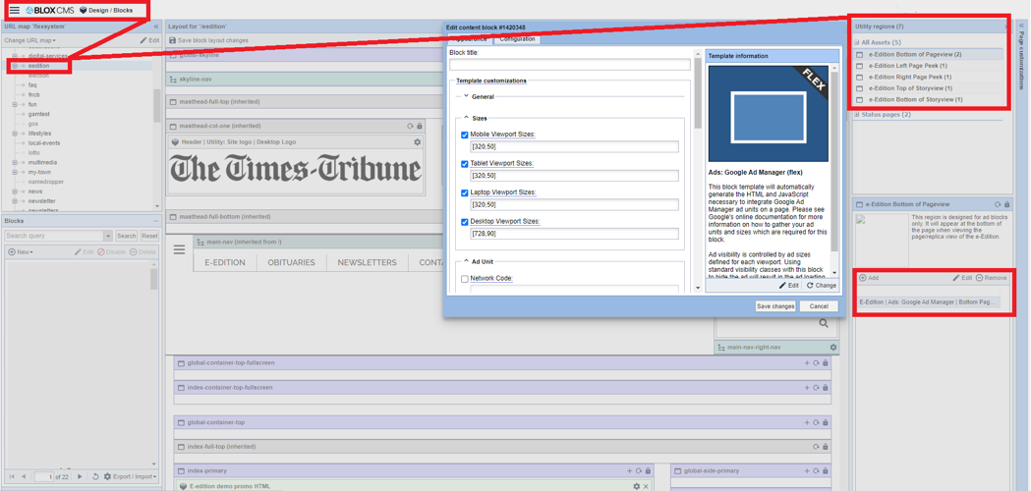Image resolution: width=1031 pixels, height=491 pixels.
Task: Click Add in utility region block toolbar
Action: 869,278
